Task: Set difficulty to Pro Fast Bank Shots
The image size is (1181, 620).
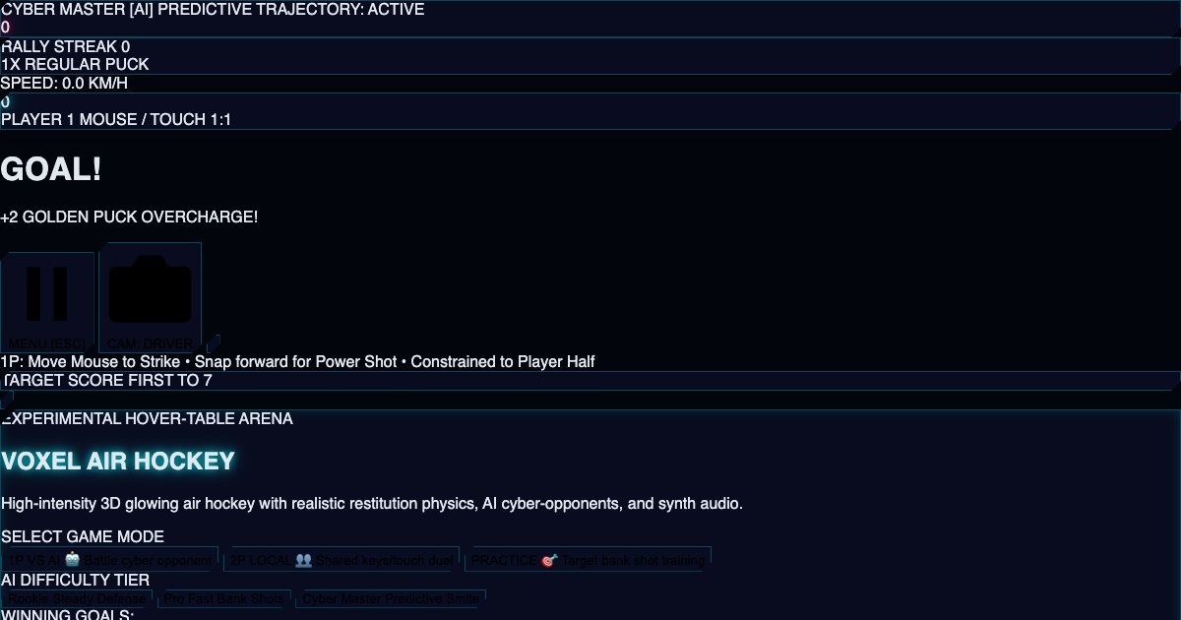Action: tap(224, 598)
